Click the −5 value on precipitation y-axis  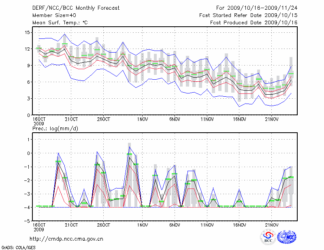click(x=28, y=221)
